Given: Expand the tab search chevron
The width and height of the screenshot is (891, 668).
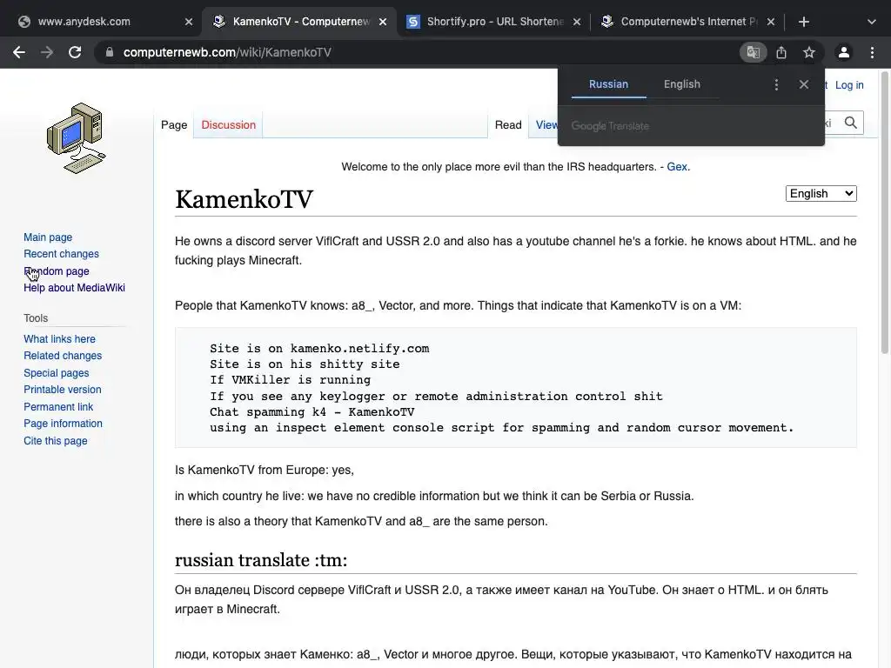Looking at the screenshot, I should 872,22.
